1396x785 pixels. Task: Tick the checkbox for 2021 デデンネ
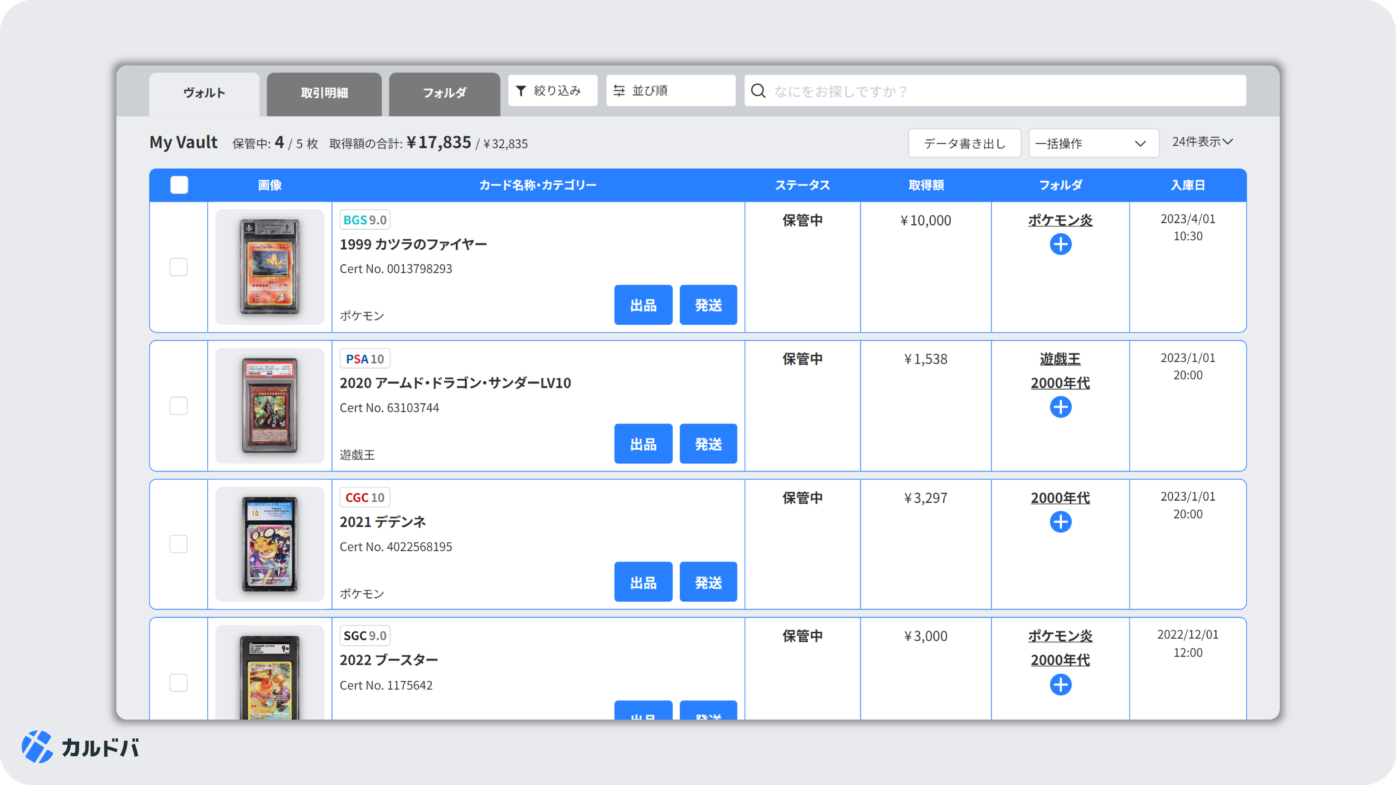click(178, 544)
